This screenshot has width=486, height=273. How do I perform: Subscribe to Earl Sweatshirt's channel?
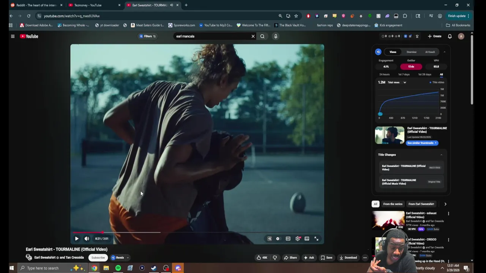(98, 257)
